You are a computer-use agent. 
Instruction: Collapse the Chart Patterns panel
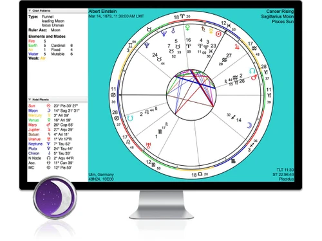click(30, 10)
